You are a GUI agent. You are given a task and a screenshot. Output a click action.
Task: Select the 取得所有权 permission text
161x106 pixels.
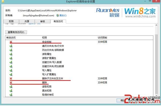click(x=48, y=95)
